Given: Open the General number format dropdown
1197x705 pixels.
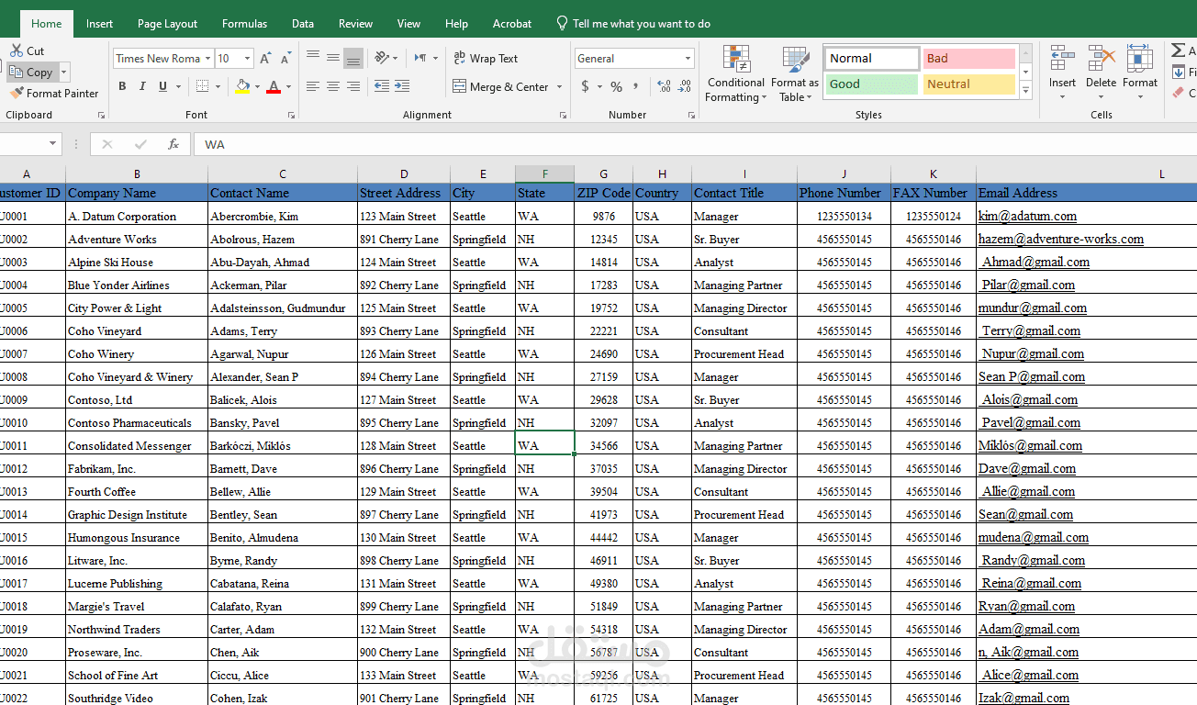Looking at the screenshot, I should pyautogui.click(x=688, y=58).
